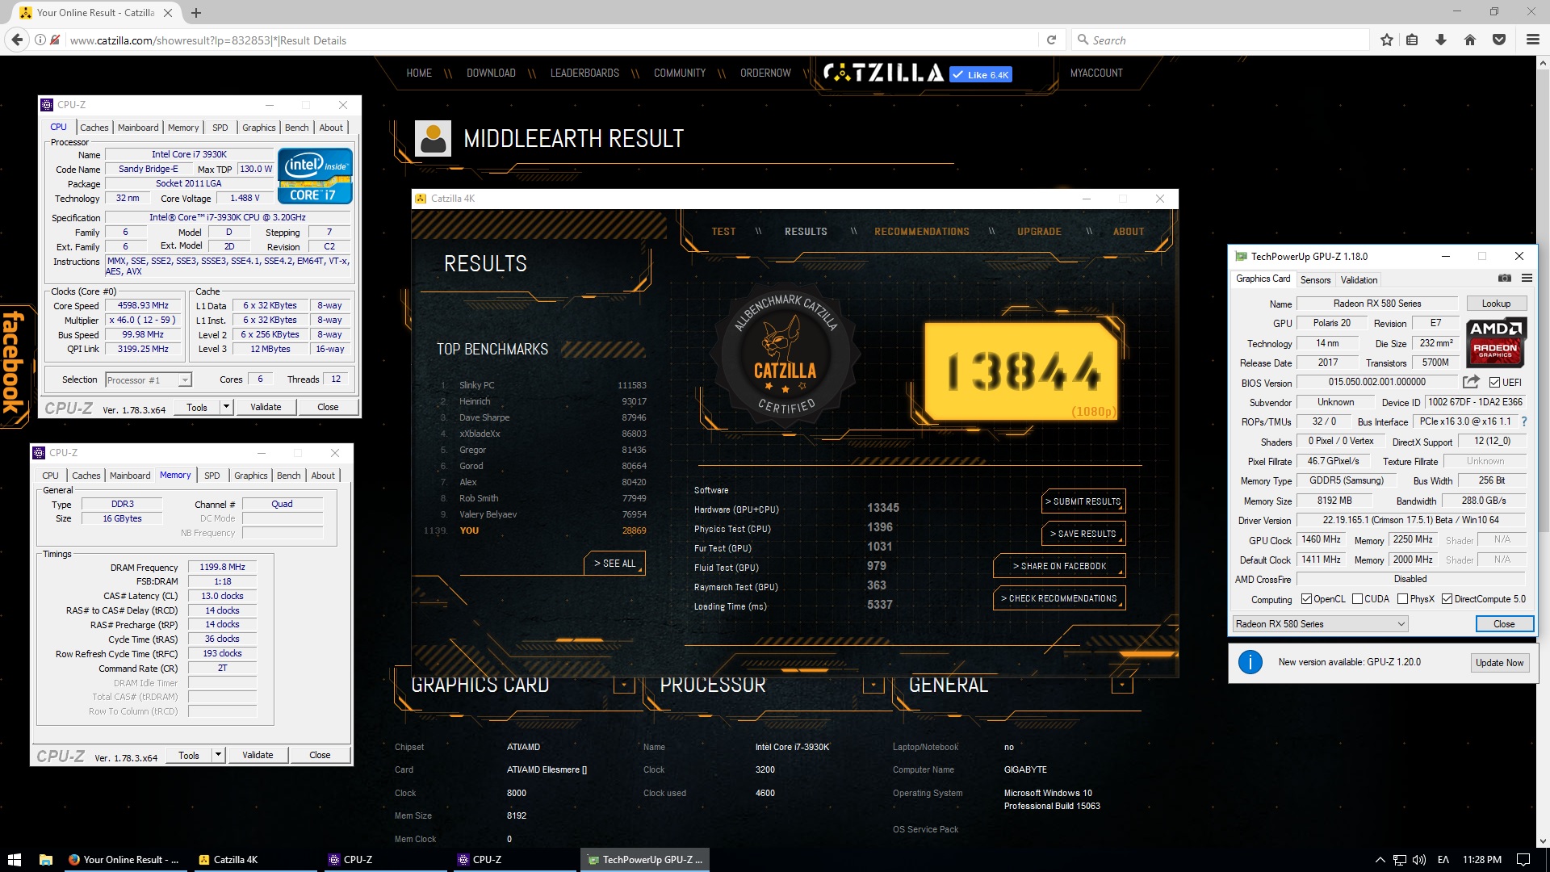Image resolution: width=1550 pixels, height=872 pixels.
Task: Click AMD Radeon logo in GPU-Z
Action: coord(1496,343)
